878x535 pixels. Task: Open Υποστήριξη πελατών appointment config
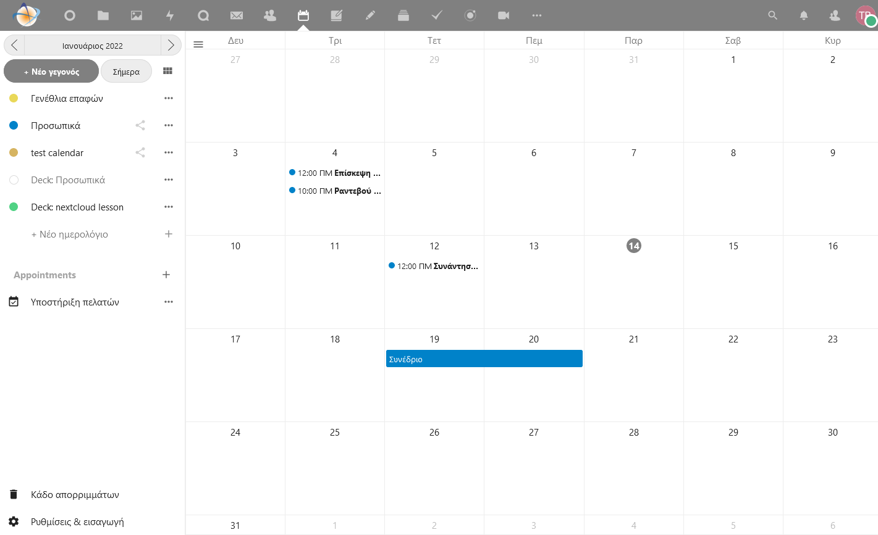pos(75,302)
